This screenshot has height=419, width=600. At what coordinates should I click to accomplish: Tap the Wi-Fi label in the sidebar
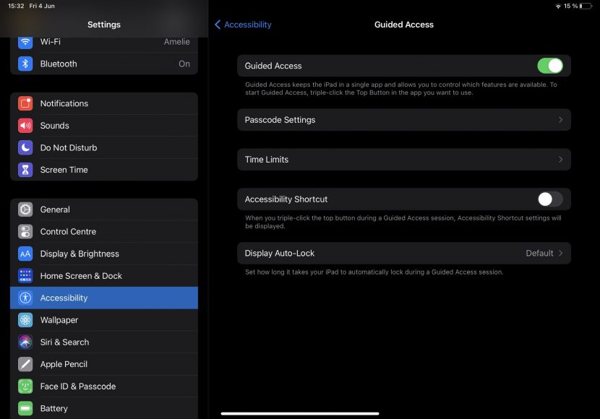tap(51, 42)
